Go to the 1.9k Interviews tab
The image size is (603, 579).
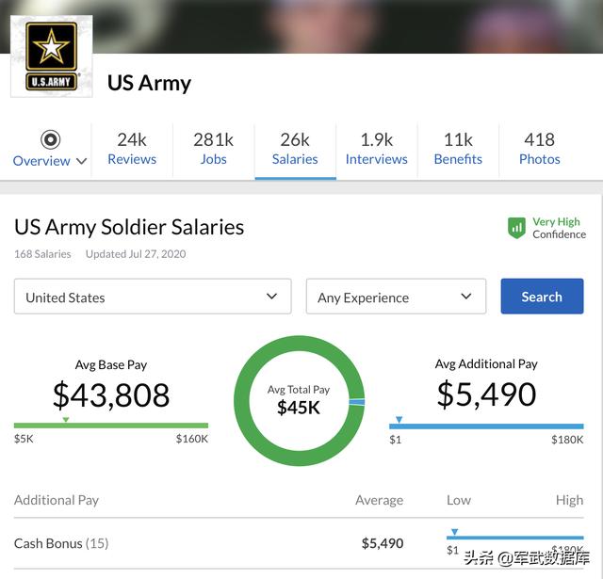(x=377, y=149)
